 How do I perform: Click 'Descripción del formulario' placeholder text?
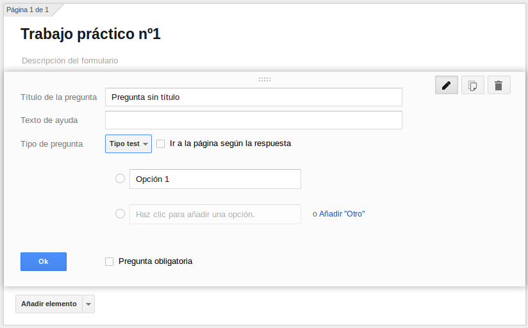click(x=70, y=60)
